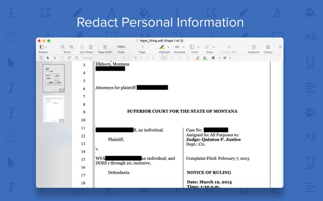Click the redaction box below Elkhorn, Montana
The width and height of the screenshot is (323, 201).
coord(110,69)
